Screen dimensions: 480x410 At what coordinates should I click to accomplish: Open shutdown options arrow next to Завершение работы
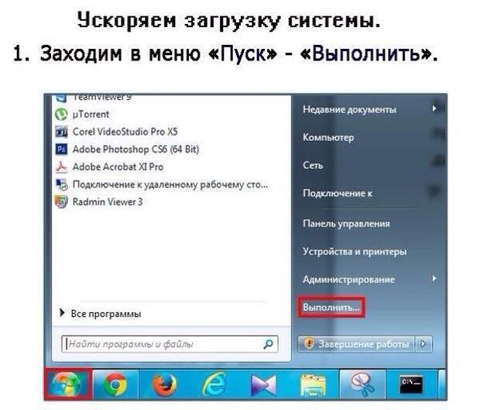point(423,344)
